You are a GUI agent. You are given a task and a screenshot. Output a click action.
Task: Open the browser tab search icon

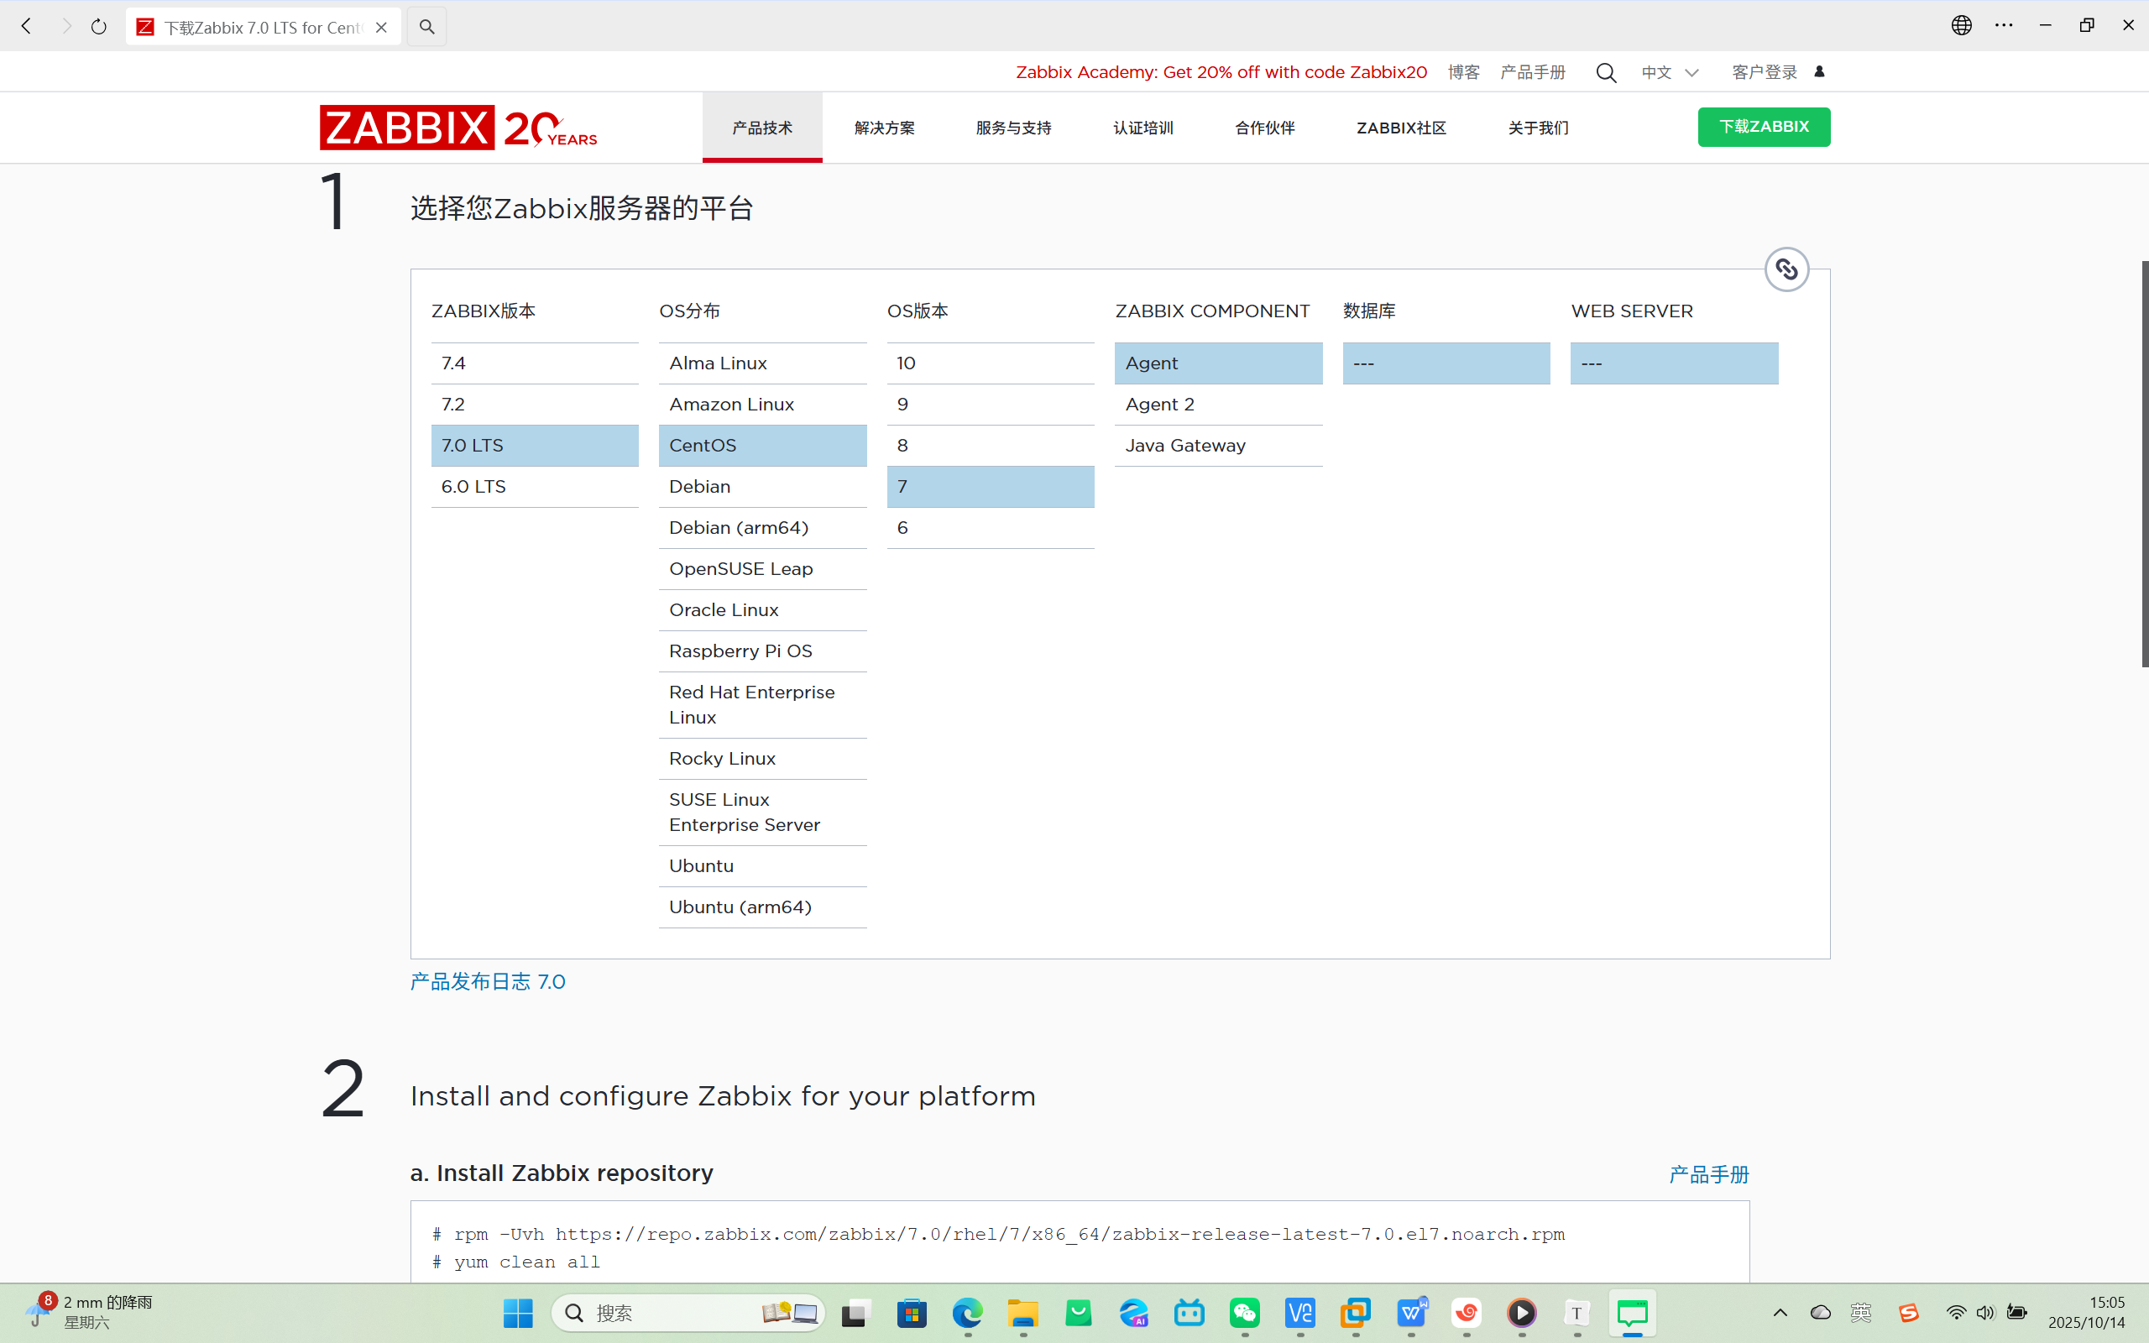click(426, 27)
